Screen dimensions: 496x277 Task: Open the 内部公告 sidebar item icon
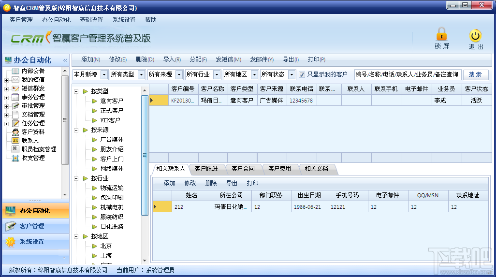[15, 71]
